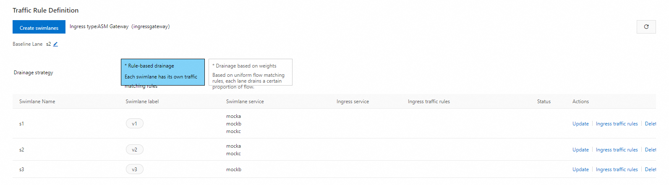Select Rule-based drainage strategy
The width and height of the screenshot is (669, 185).
(x=162, y=72)
